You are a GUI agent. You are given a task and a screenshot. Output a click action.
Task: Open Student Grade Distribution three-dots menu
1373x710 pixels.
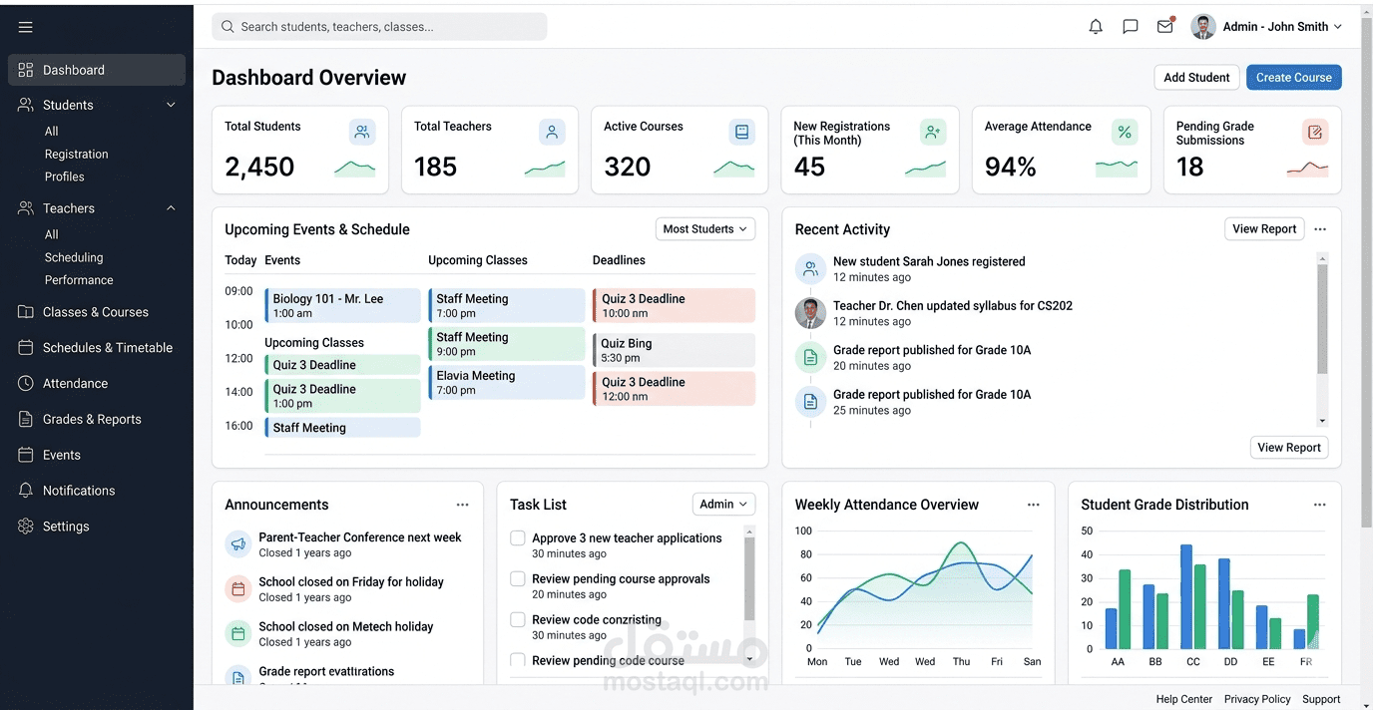point(1319,505)
